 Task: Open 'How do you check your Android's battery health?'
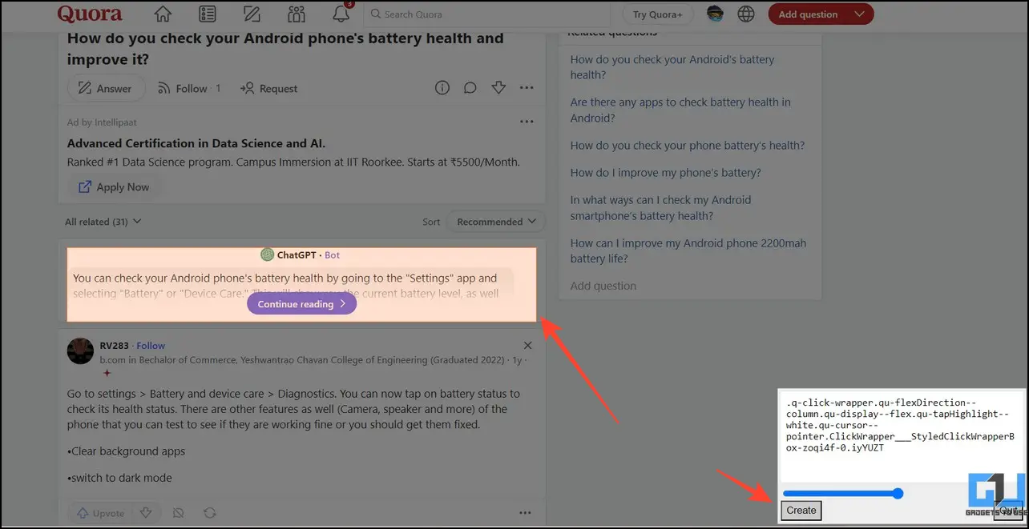coord(672,67)
